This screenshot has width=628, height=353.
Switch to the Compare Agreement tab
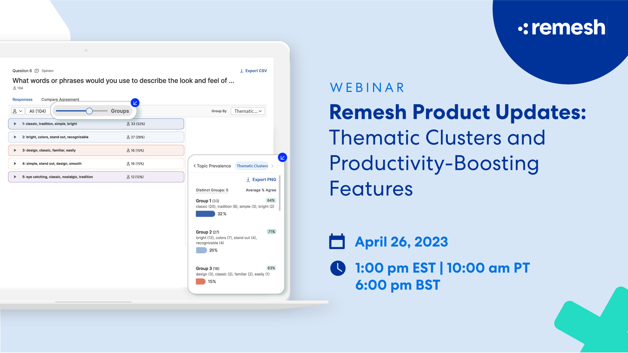60,99
